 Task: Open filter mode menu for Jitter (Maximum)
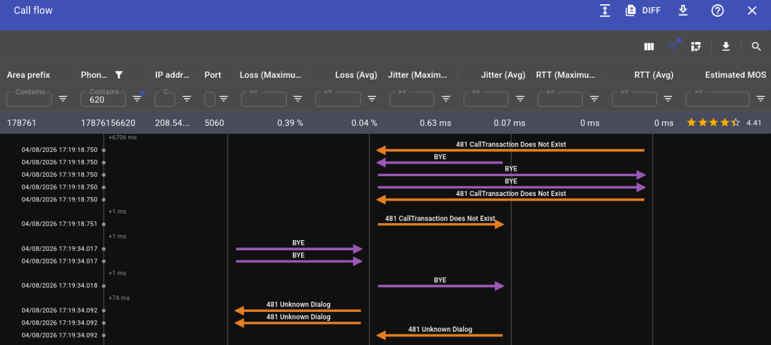pyautogui.click(x=446, y=99)
